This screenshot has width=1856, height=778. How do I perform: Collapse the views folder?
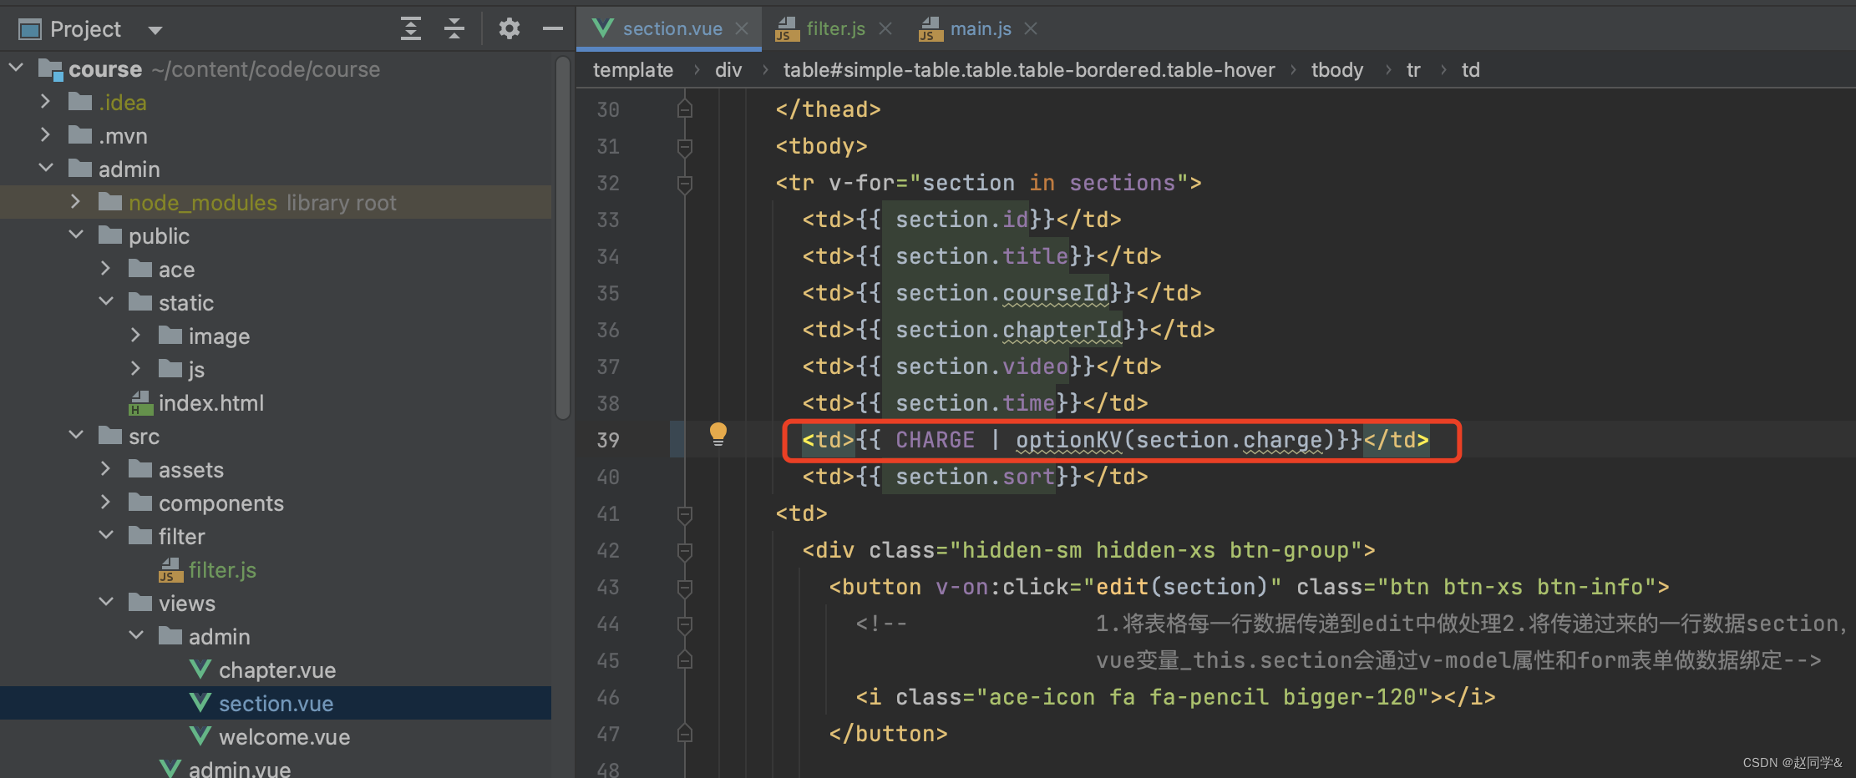(x=106, y=602)
